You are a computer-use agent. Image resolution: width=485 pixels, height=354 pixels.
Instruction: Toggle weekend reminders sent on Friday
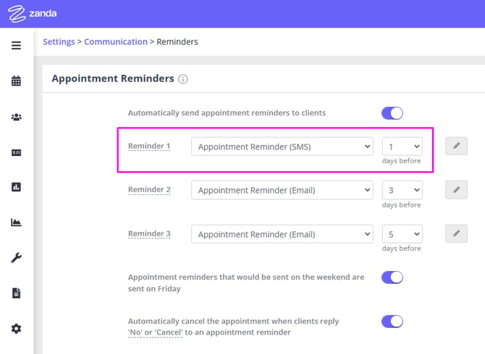coord(392,277)
